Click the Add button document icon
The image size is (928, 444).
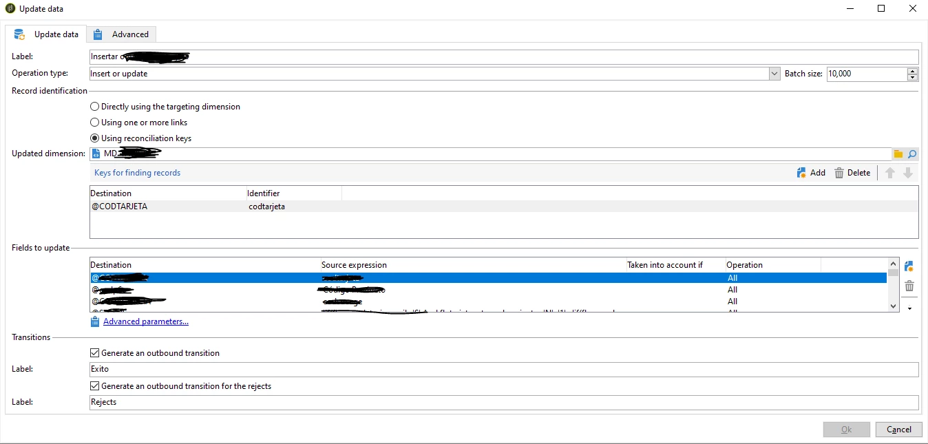[x=801, y=173]
